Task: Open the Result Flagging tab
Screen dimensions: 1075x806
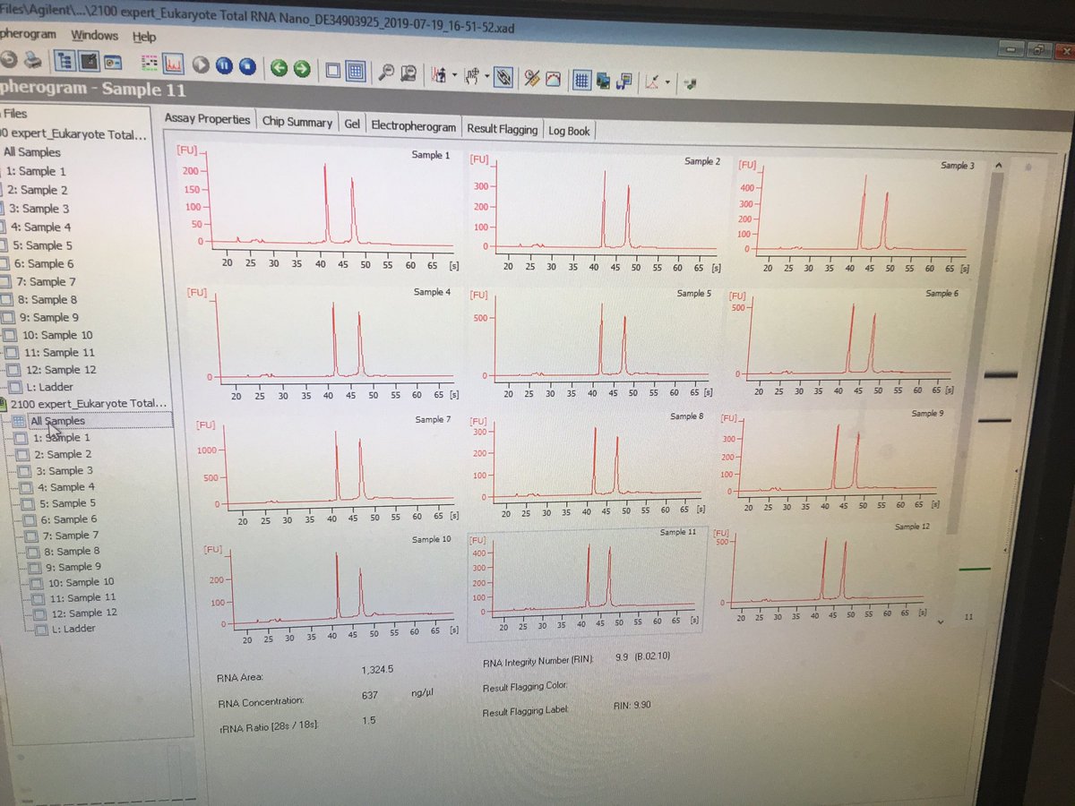Action: (x=502, y=129)
